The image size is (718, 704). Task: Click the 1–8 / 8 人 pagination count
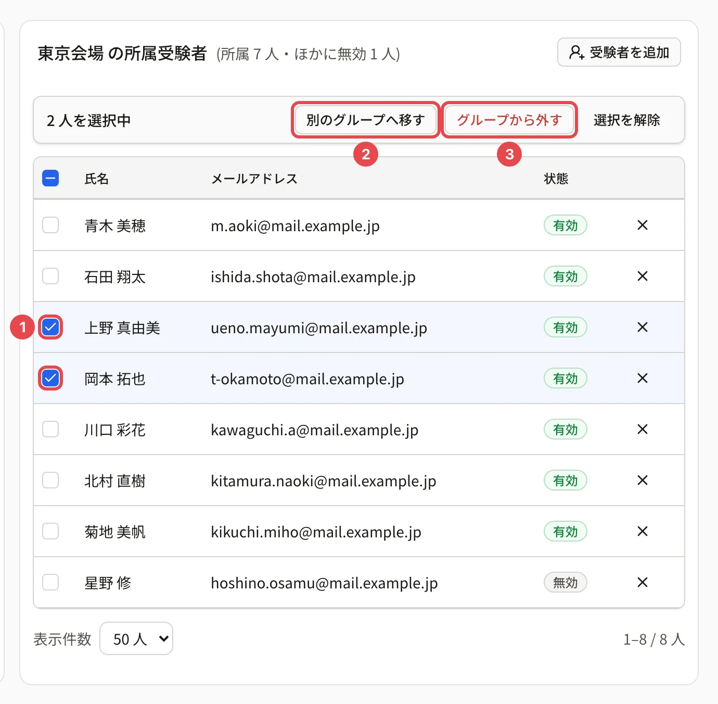point(654,639)
